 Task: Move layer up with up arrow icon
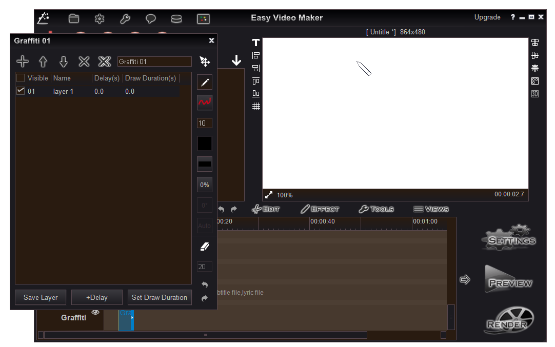click(43, 62)
